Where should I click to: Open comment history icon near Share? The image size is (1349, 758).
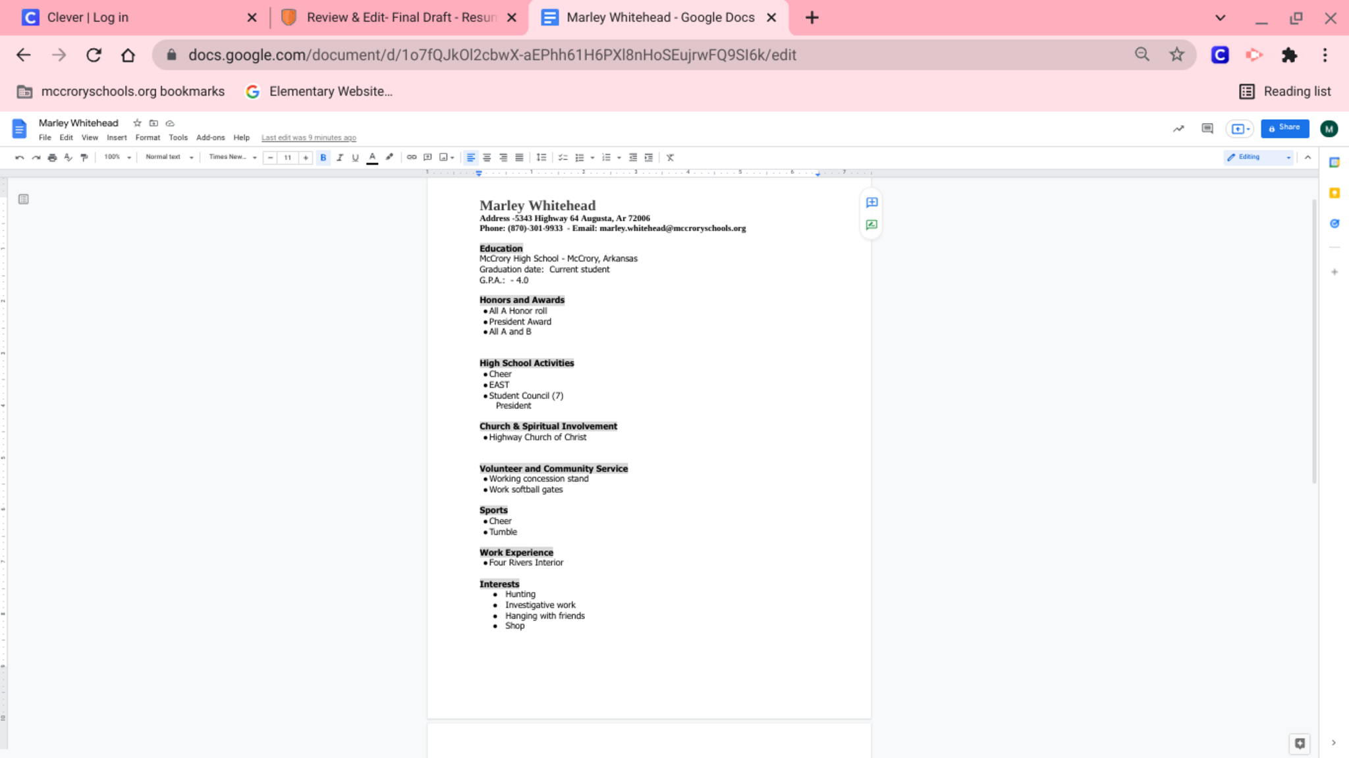1207,128
